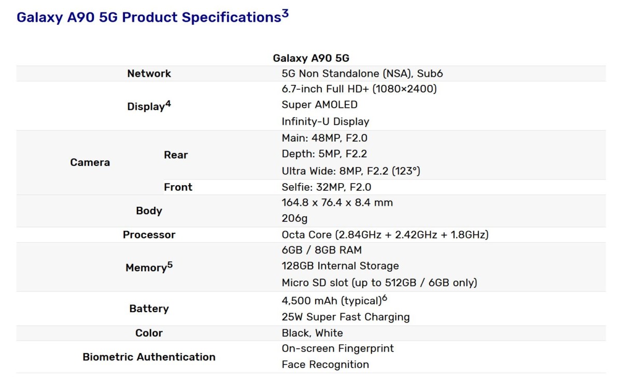
Task: Click the 5G Non Standalone (NSA), Sub6 text
Action: [x=362, y=74]
